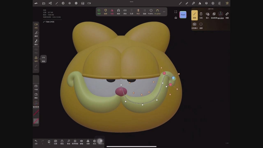
Task: Toggle the Lock padlock button
Action: pyautogui.click(x=62, y=142)
